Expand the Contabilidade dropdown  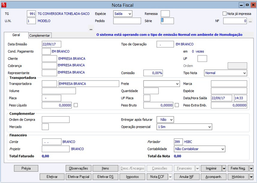[199, 149]
